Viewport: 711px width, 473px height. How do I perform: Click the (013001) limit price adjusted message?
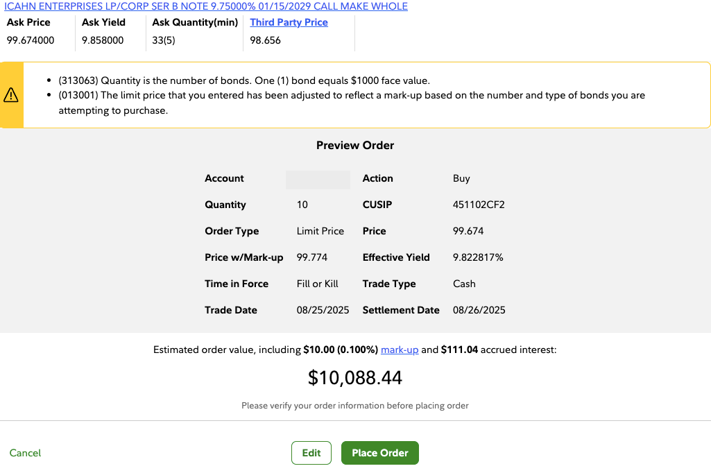point(352,103)
